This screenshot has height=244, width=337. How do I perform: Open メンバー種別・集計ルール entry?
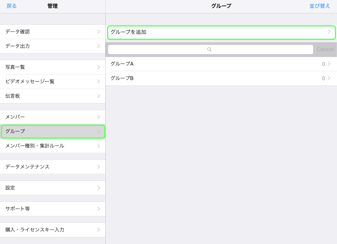click(53, 146)
